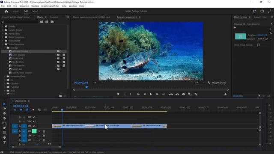Add a marker in the Program Monitor
This screenshot has height=154, width=274.
118,94
